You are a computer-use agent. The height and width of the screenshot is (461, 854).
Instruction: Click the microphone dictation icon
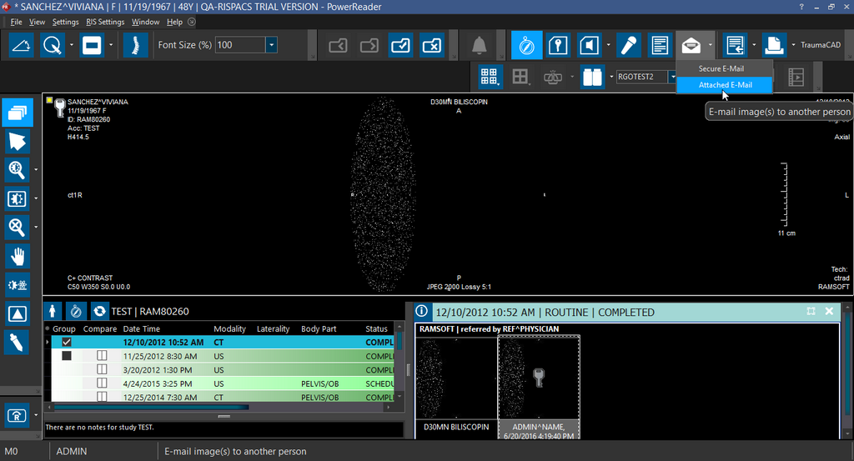coord(627,45)
